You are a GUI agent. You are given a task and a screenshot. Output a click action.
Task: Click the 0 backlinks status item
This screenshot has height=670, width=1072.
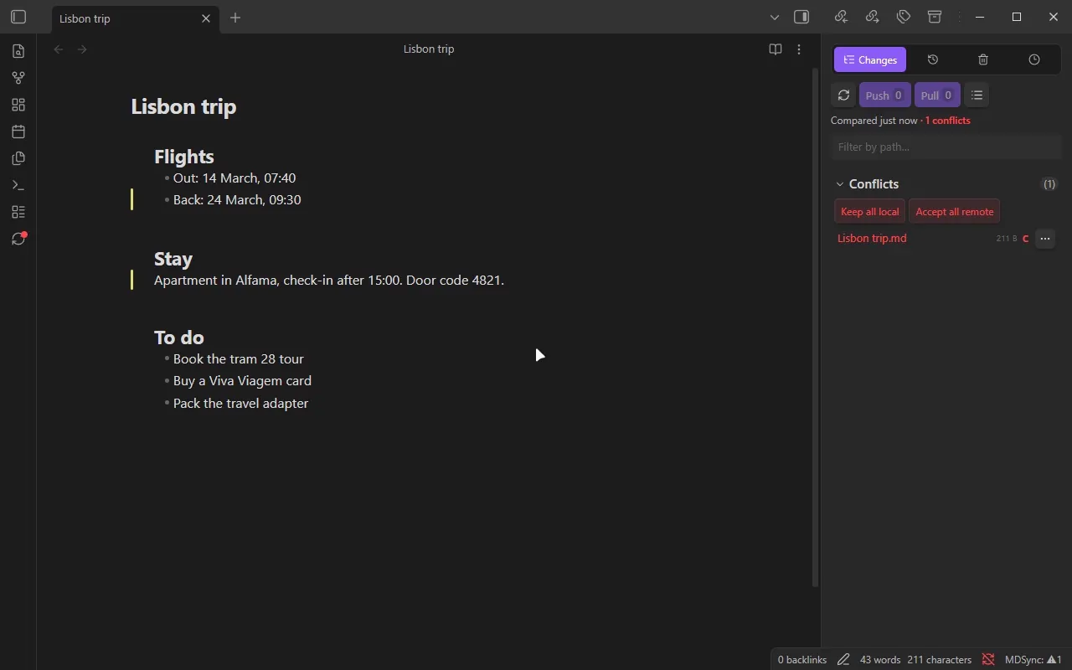coord(802,660)
